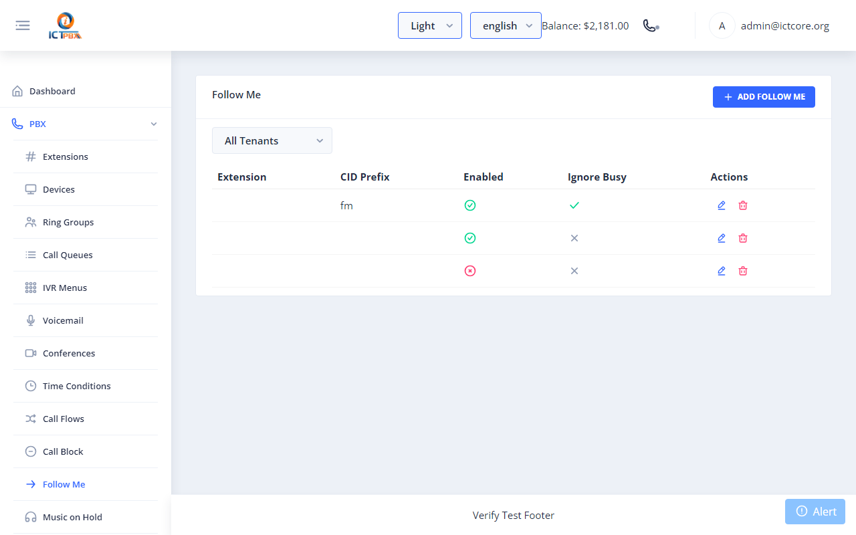Go to Devices in the sidebar
Image resolution: width=856 pixels, height=535 pixels.
pos(59,189)
